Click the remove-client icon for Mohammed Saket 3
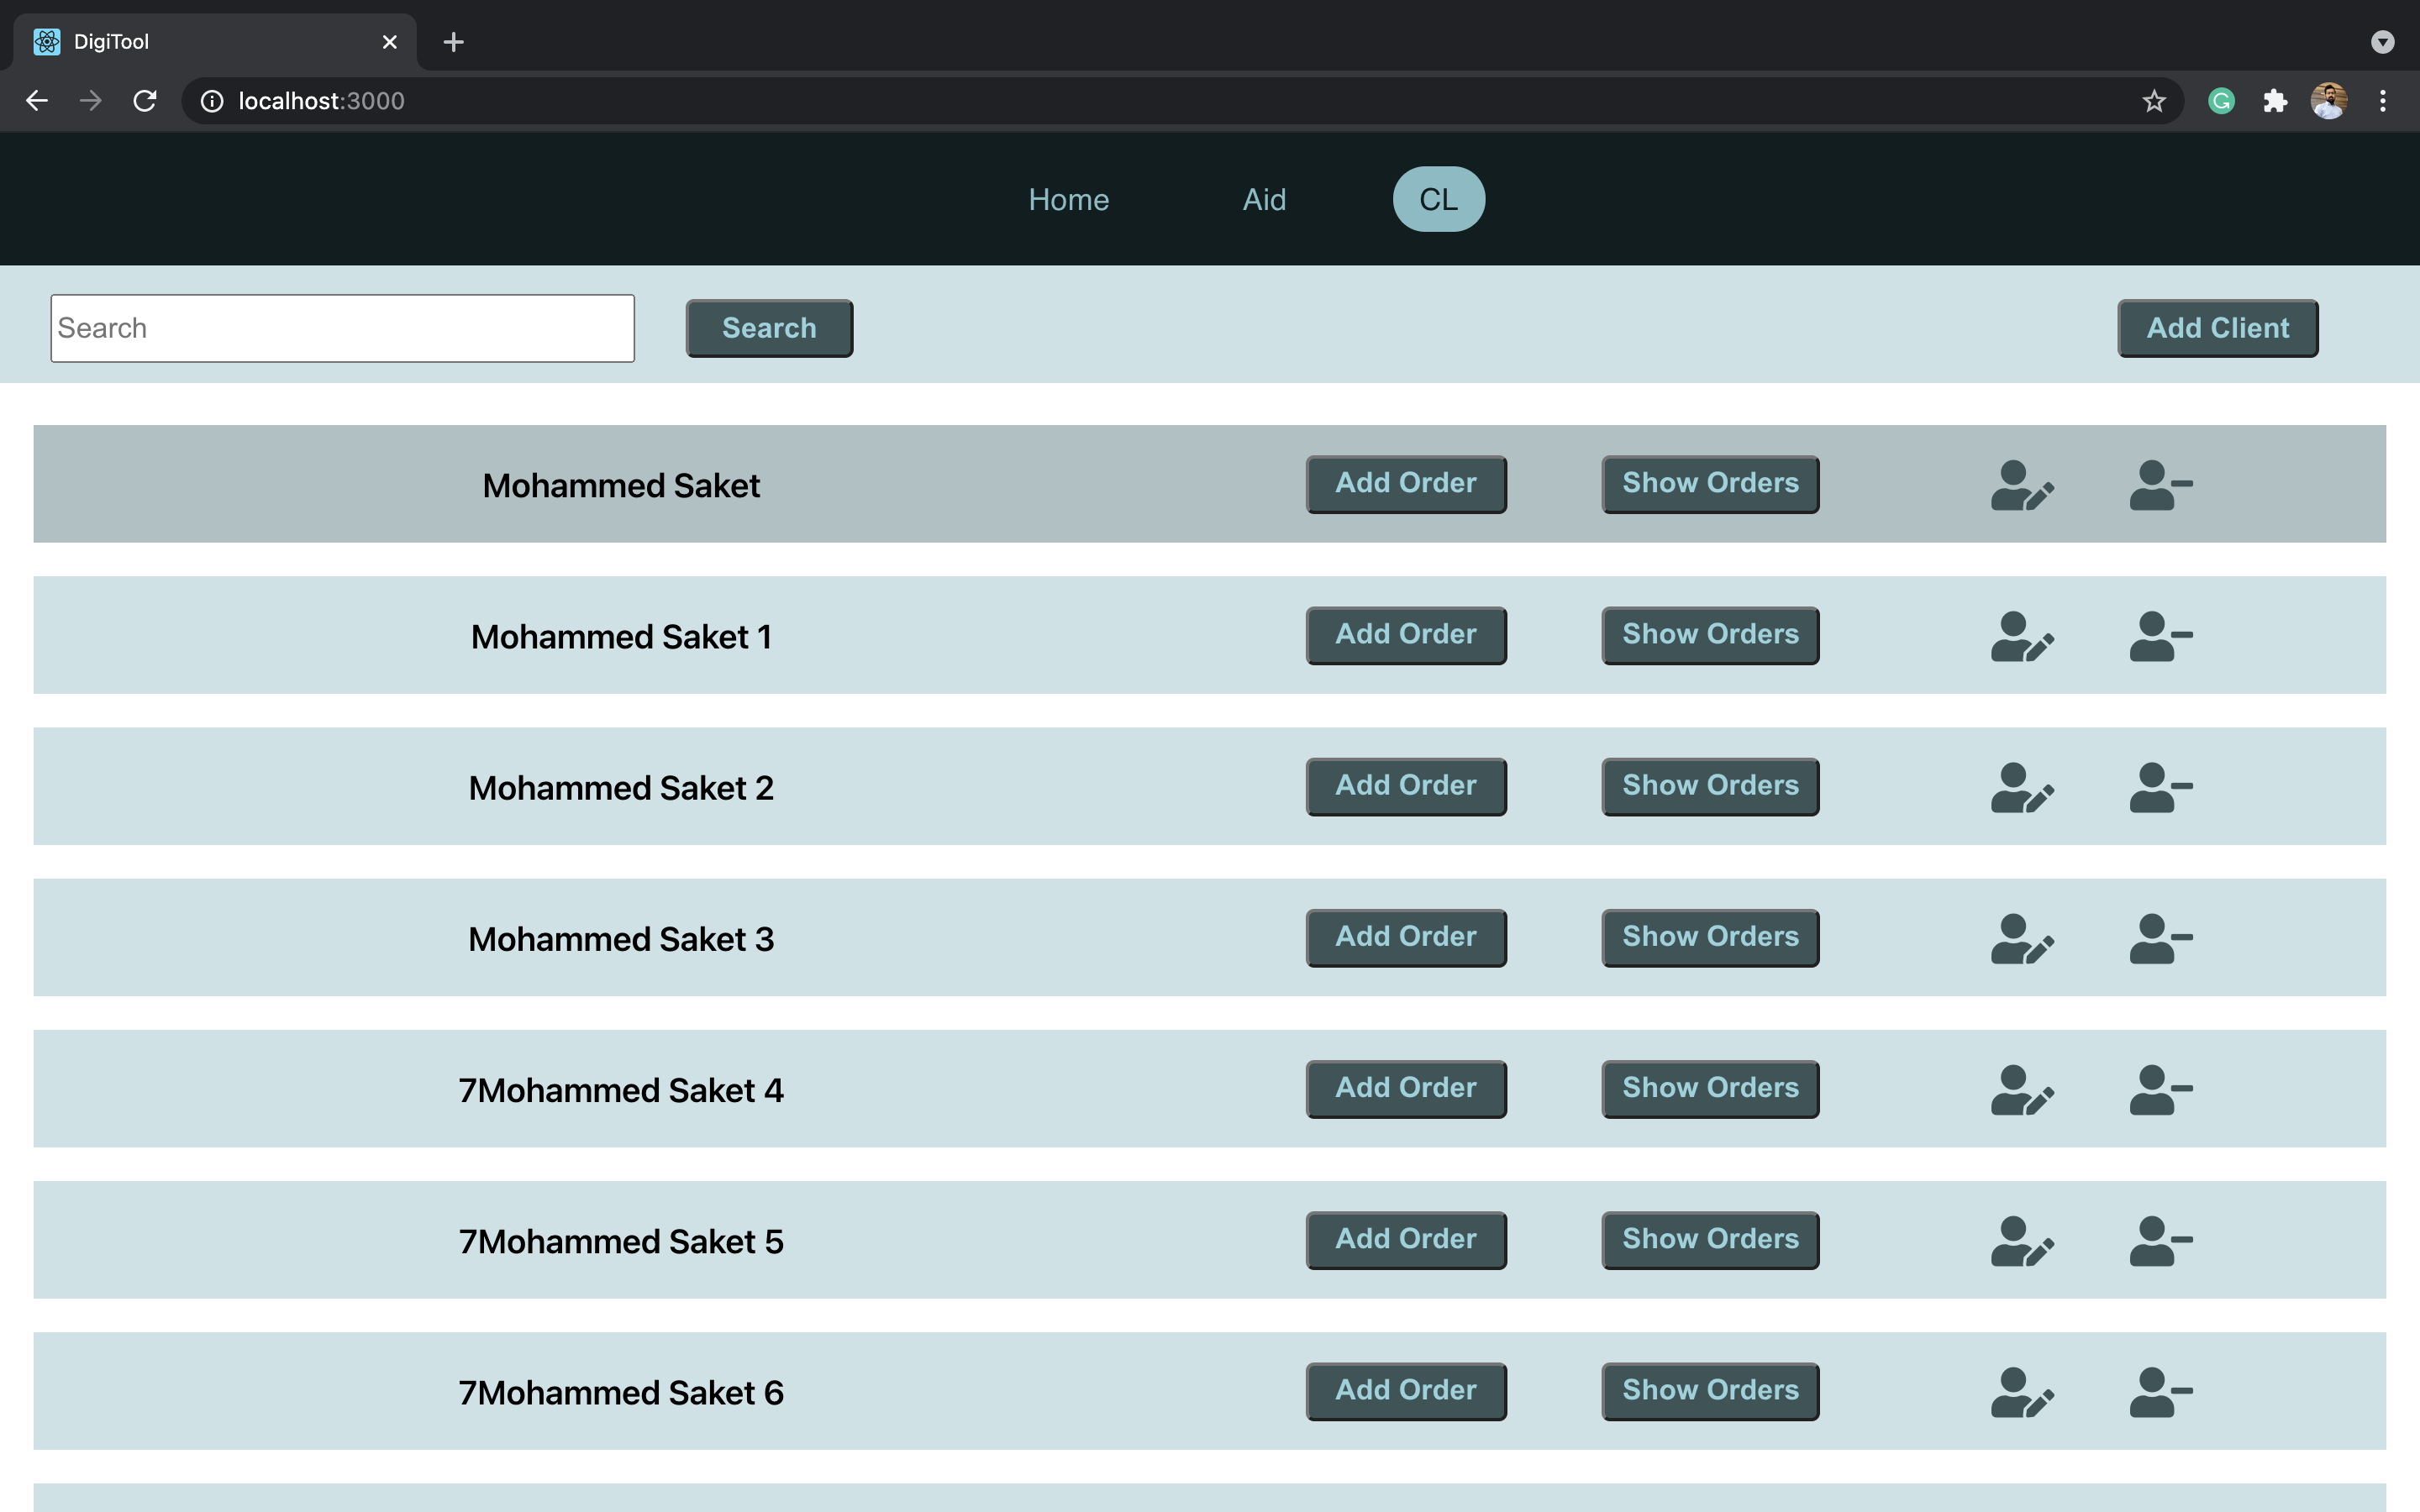Screen dimensions: 2420x1512 tap(2159, 938)
